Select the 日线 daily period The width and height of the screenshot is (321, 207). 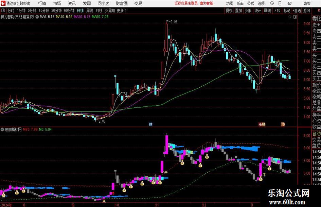(80, 11)
